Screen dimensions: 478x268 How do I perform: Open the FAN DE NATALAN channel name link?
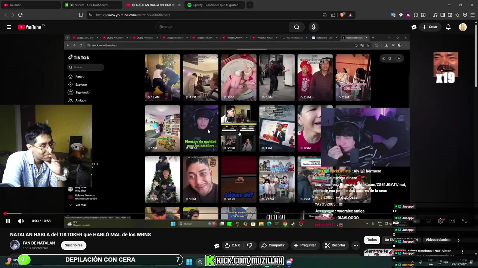pyautogui.click(x=39, y=243)
